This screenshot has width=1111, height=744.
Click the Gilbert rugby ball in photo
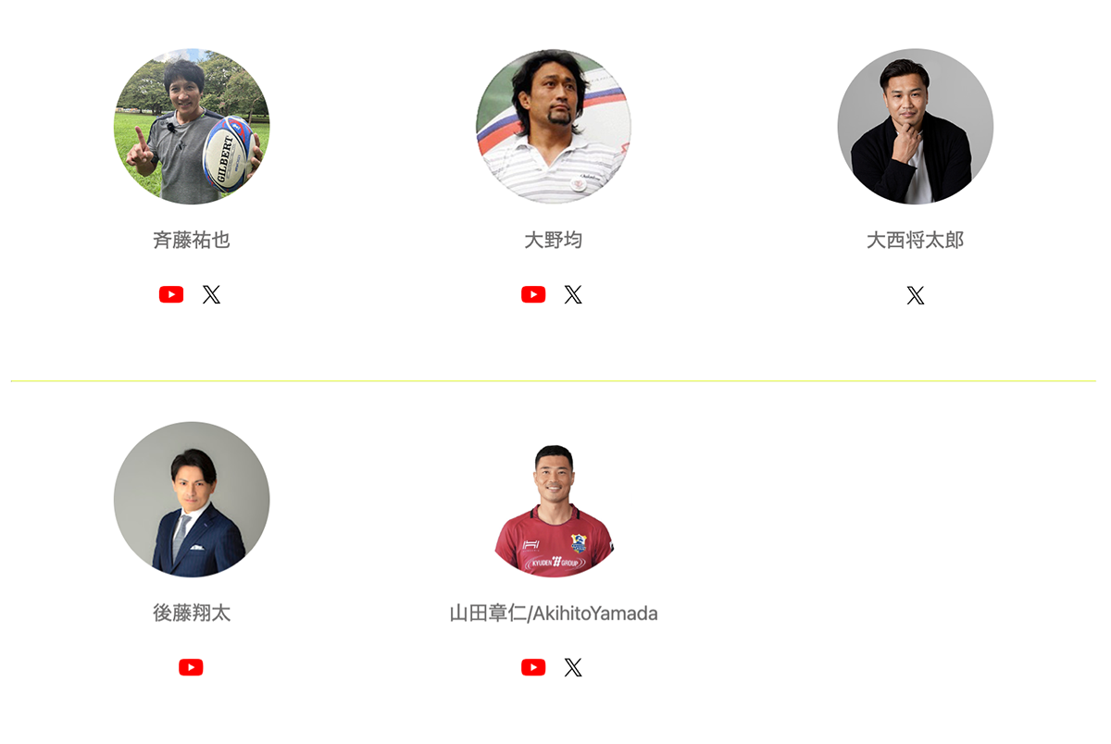coord(228,154)
